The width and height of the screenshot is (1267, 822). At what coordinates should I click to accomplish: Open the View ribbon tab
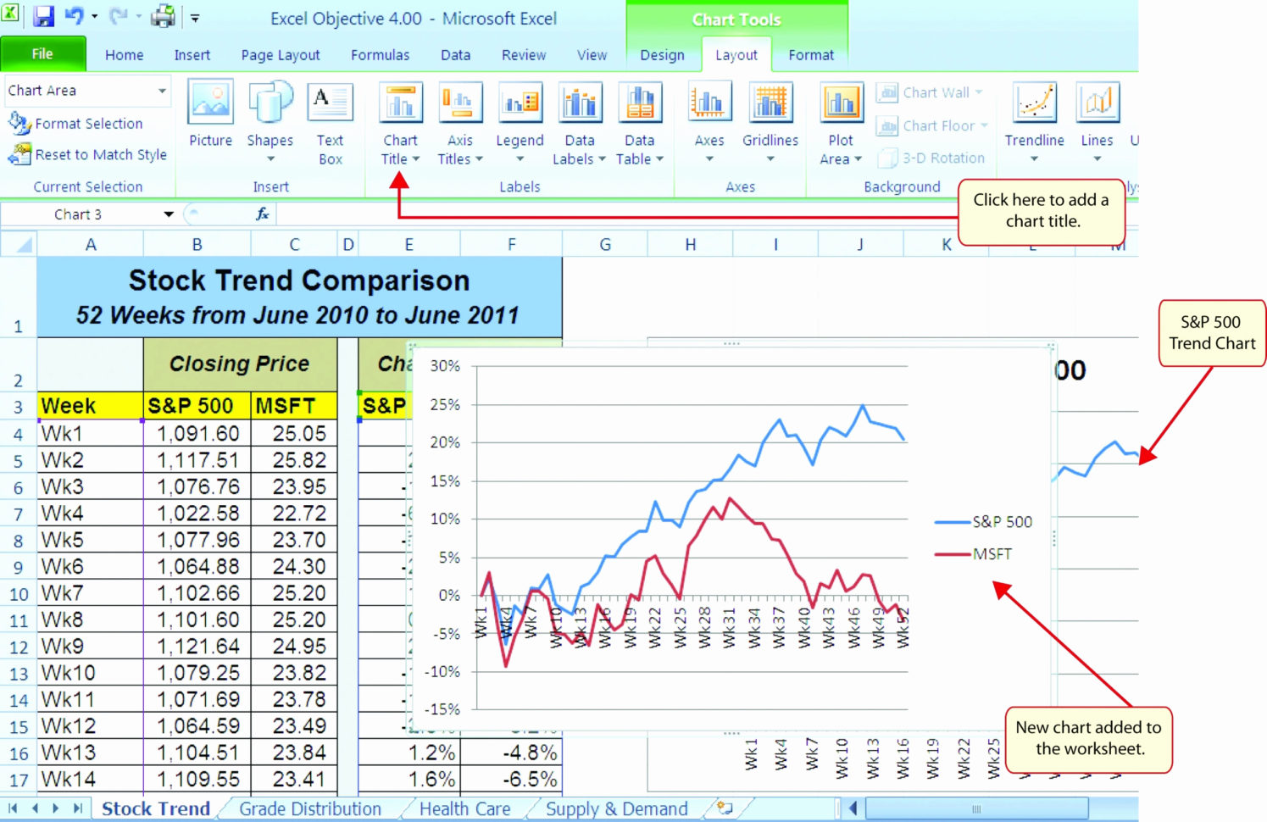tap(592, 55)
